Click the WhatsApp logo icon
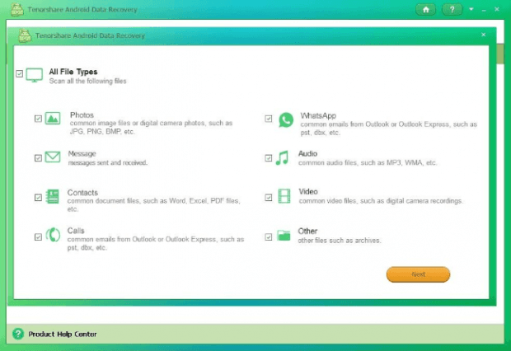Image resolution: width=511 pixels, height=351 pixels. pyautogui.click(x=286, y=119)
